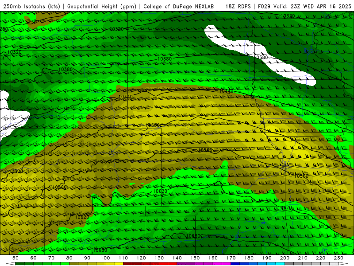Click the 'Geopotential Height (gpm)' title text

point(102,7)
